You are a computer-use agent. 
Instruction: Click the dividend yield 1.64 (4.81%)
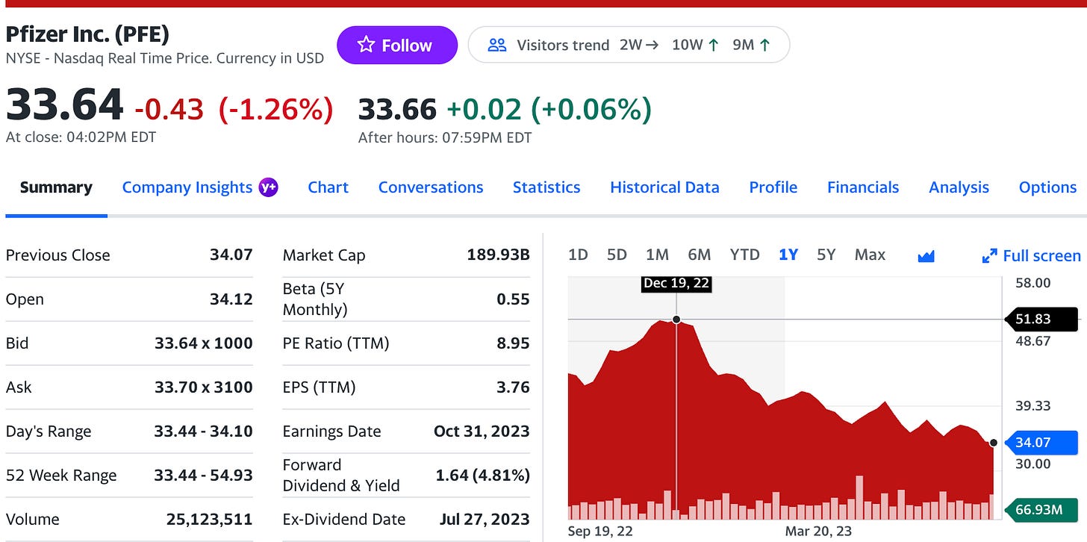[x=483, y=476]
